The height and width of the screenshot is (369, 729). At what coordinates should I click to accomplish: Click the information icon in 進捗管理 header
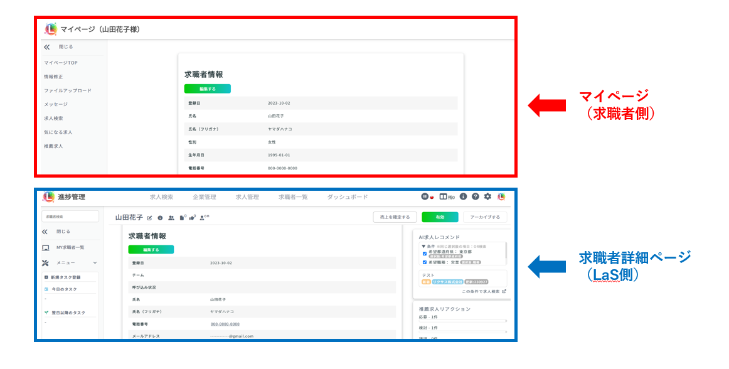pos(463,196)
